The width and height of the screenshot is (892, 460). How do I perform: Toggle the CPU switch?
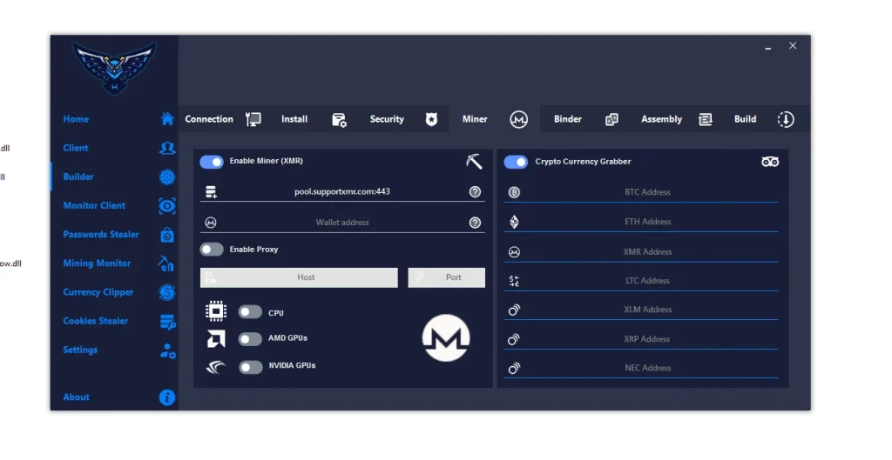click(250, 312)
